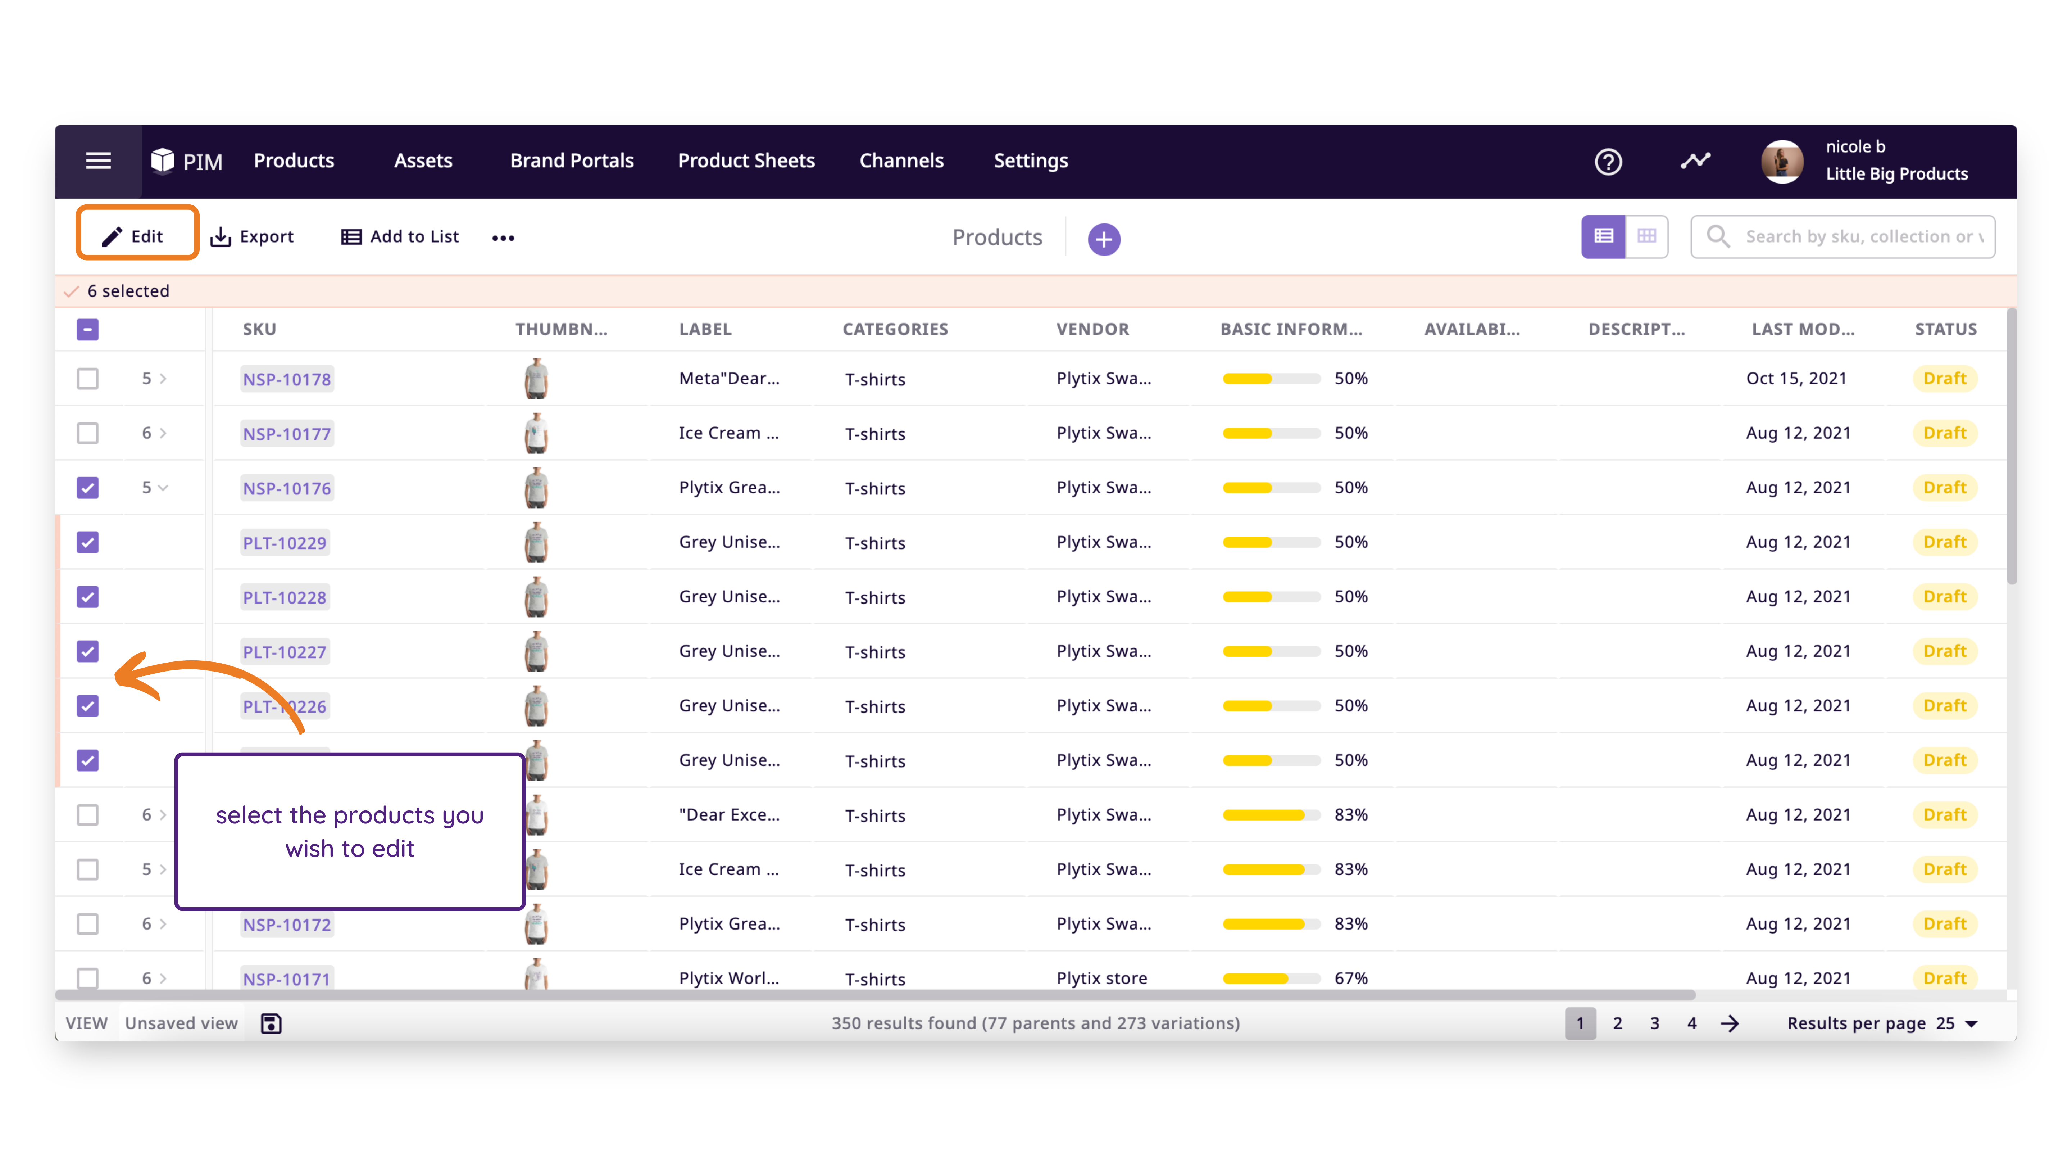This screenshot has height=1166, width=2072.
Task: Click Plytix store vendor cell
Action: tap(1101, 979)
